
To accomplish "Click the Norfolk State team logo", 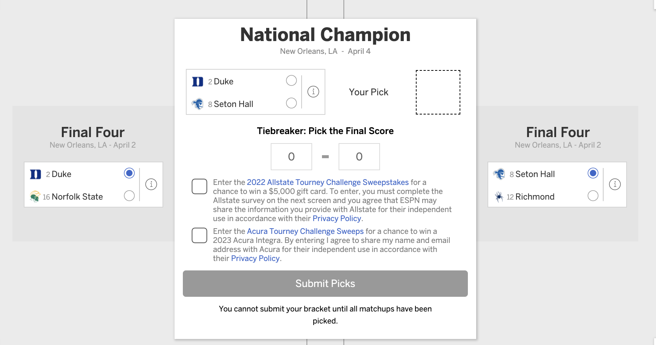I will [x=35, y=197].
